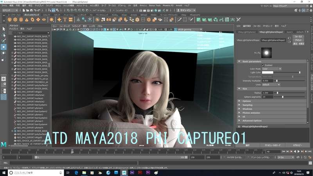Screen dimensions: 313x176
Task: Open the Units dropdown
Action: (271, 84)
